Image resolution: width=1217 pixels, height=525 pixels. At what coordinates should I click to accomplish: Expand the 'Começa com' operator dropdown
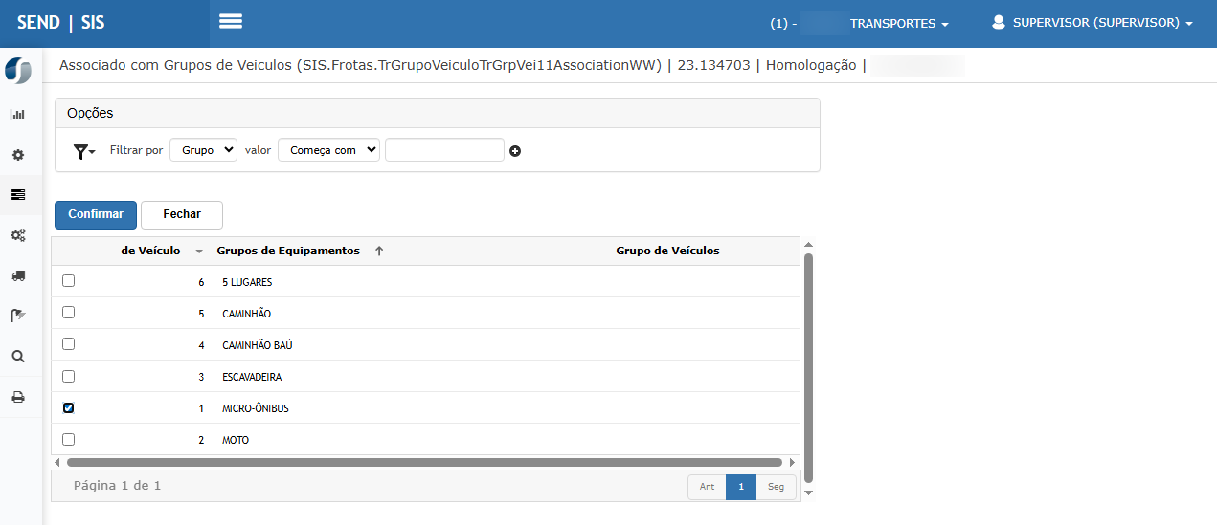(328, 150)
